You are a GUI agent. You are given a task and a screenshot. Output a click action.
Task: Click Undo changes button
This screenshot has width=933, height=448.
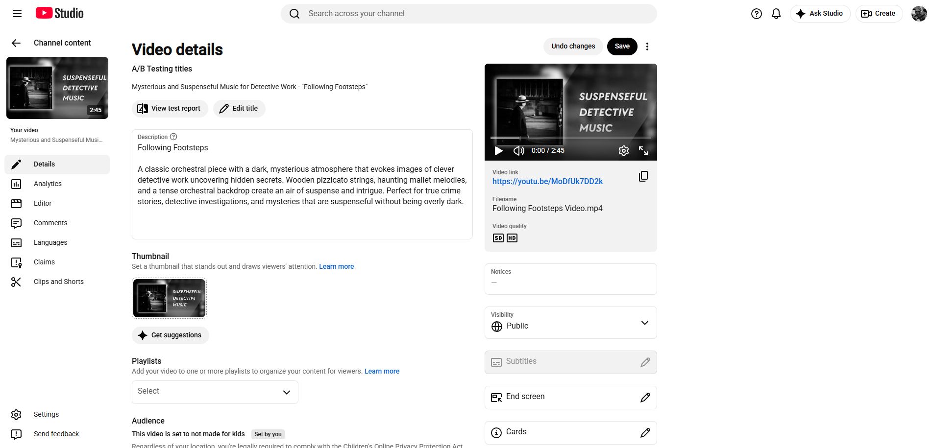[x=573, y=47]
